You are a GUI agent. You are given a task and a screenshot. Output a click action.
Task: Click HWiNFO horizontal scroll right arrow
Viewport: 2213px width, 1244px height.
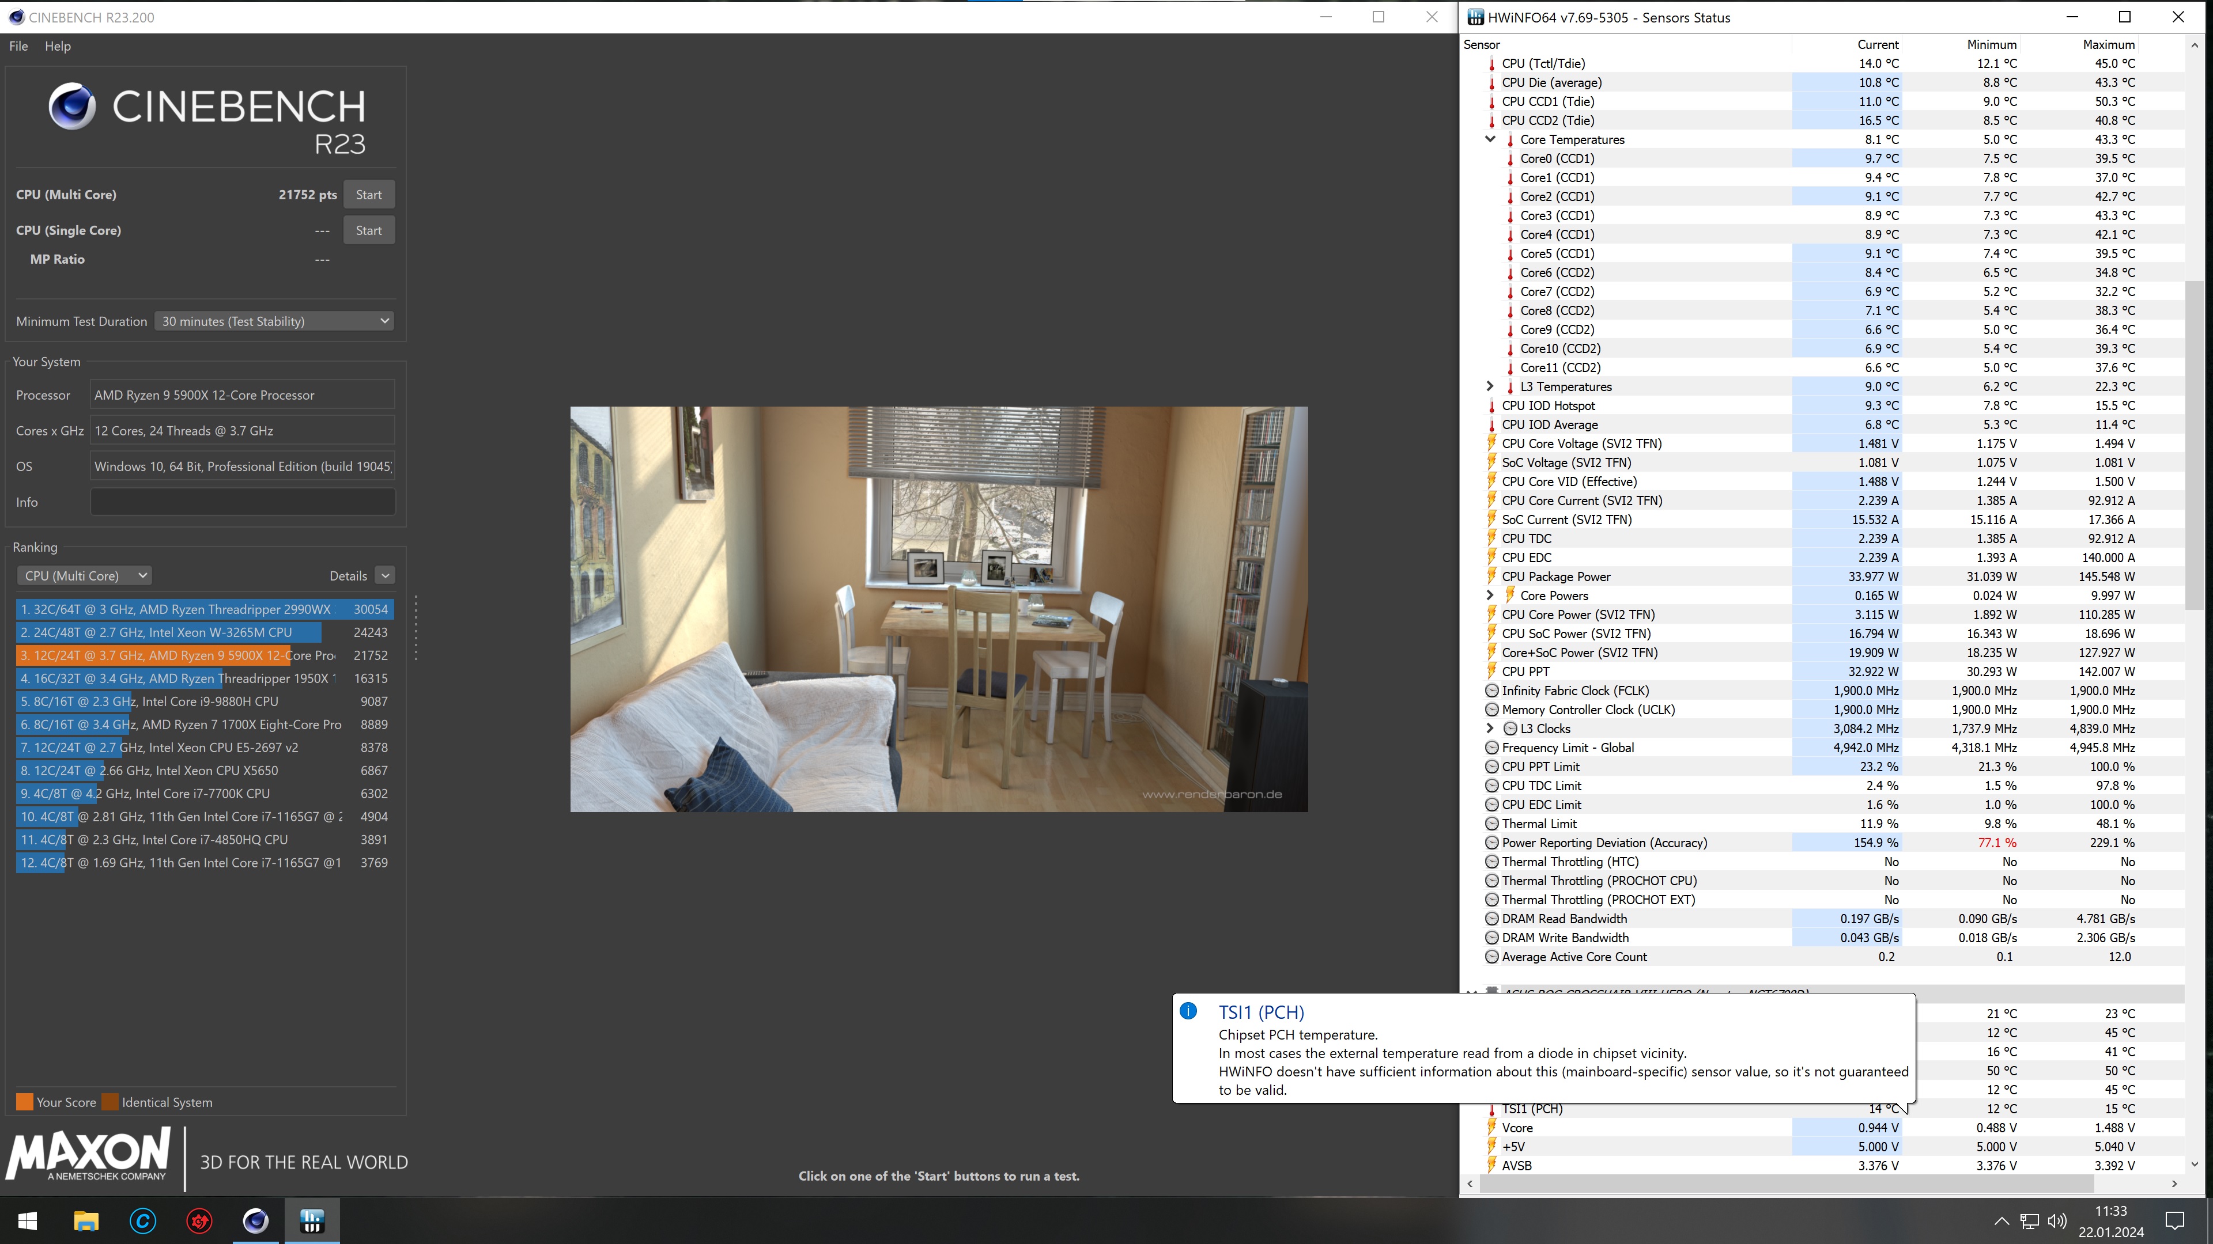click(x=2174, y=1184)
